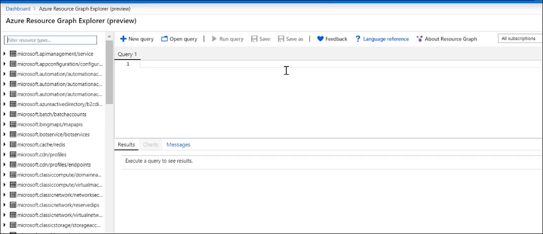Click the Save as disk icon
The height and width of the screenshot is (234, 543).
pos(281,39)
